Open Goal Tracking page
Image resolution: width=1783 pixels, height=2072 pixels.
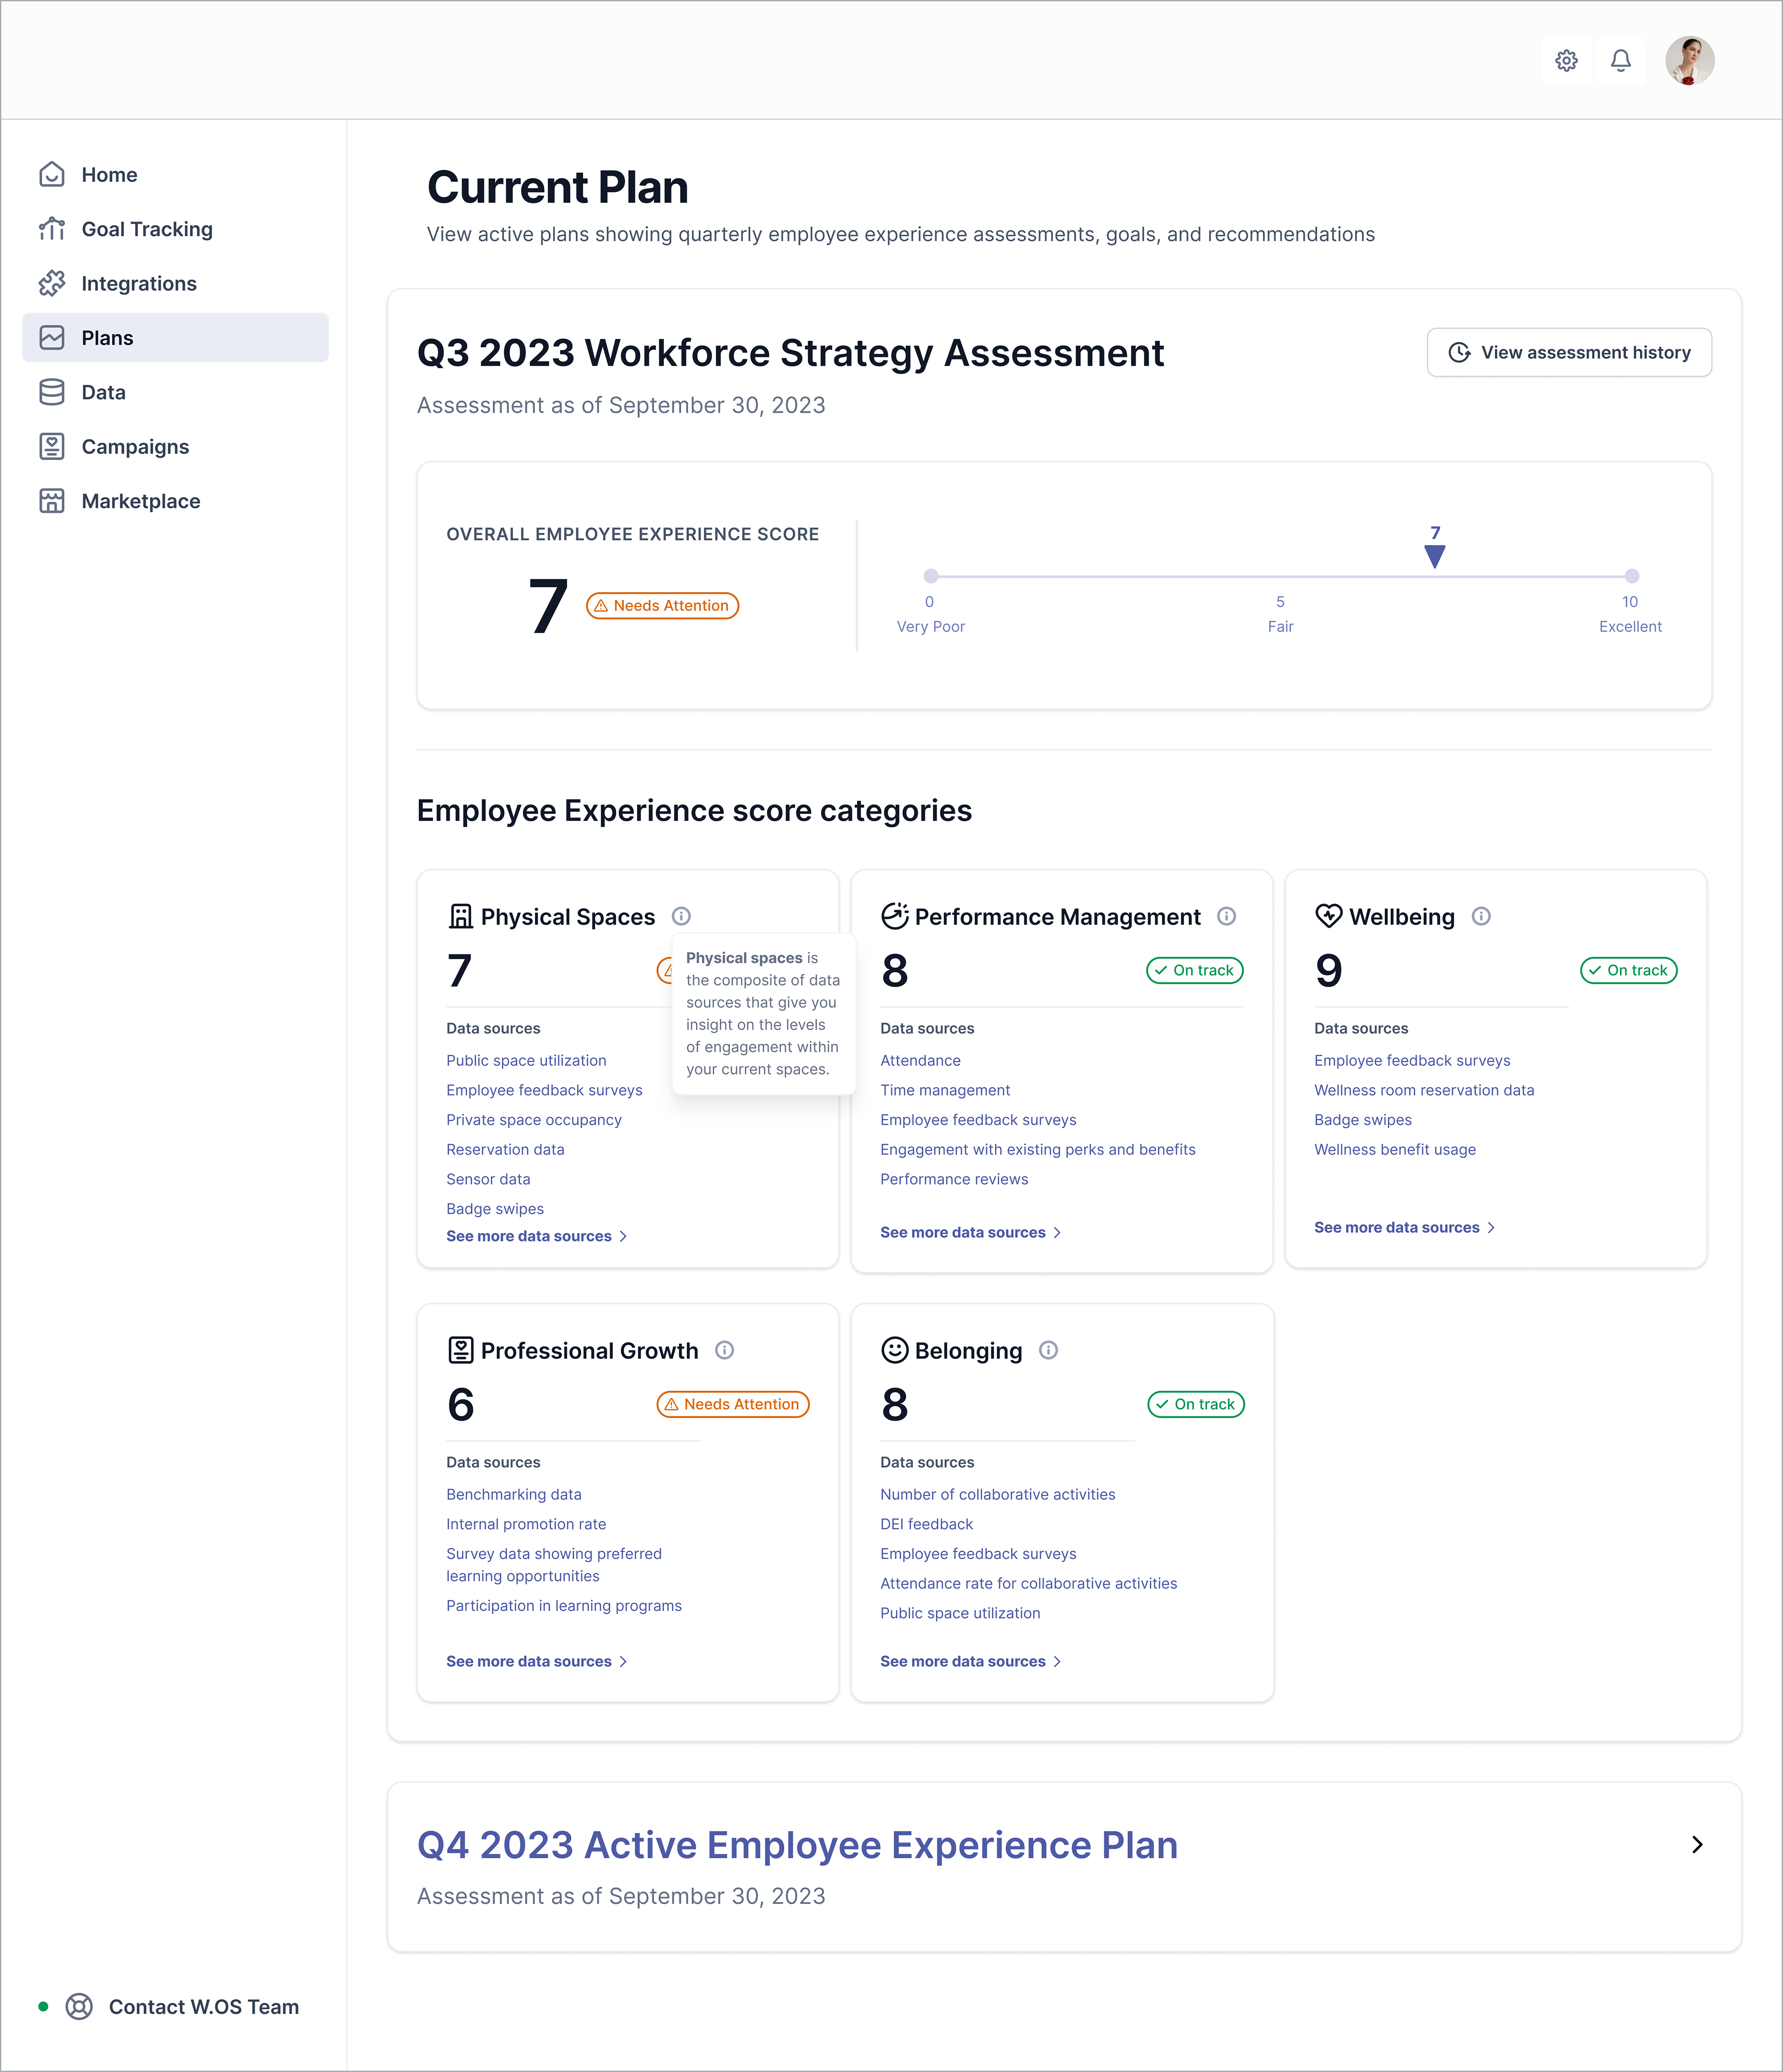175,229
